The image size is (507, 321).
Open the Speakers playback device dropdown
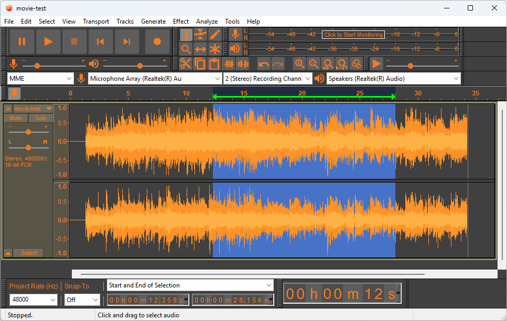click(394, 79)
